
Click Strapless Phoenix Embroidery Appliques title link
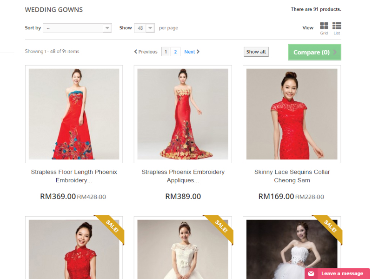pos(183,176)
